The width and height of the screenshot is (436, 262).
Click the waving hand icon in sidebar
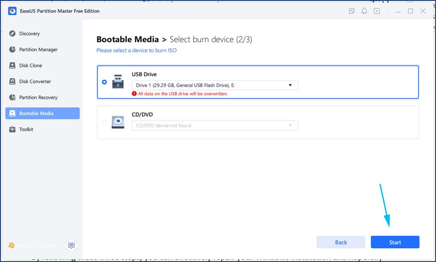tap(11, 246)
